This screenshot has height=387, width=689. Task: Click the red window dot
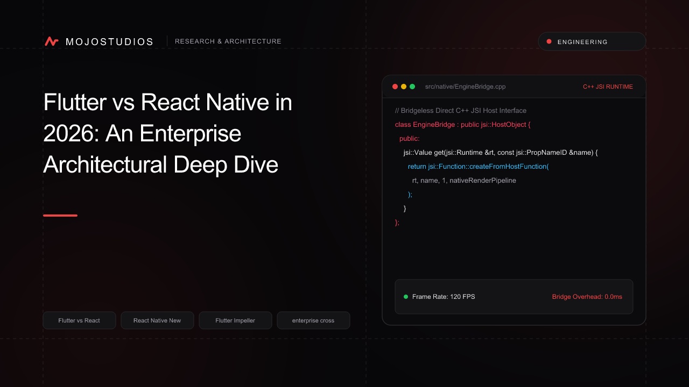coord(395,87)
